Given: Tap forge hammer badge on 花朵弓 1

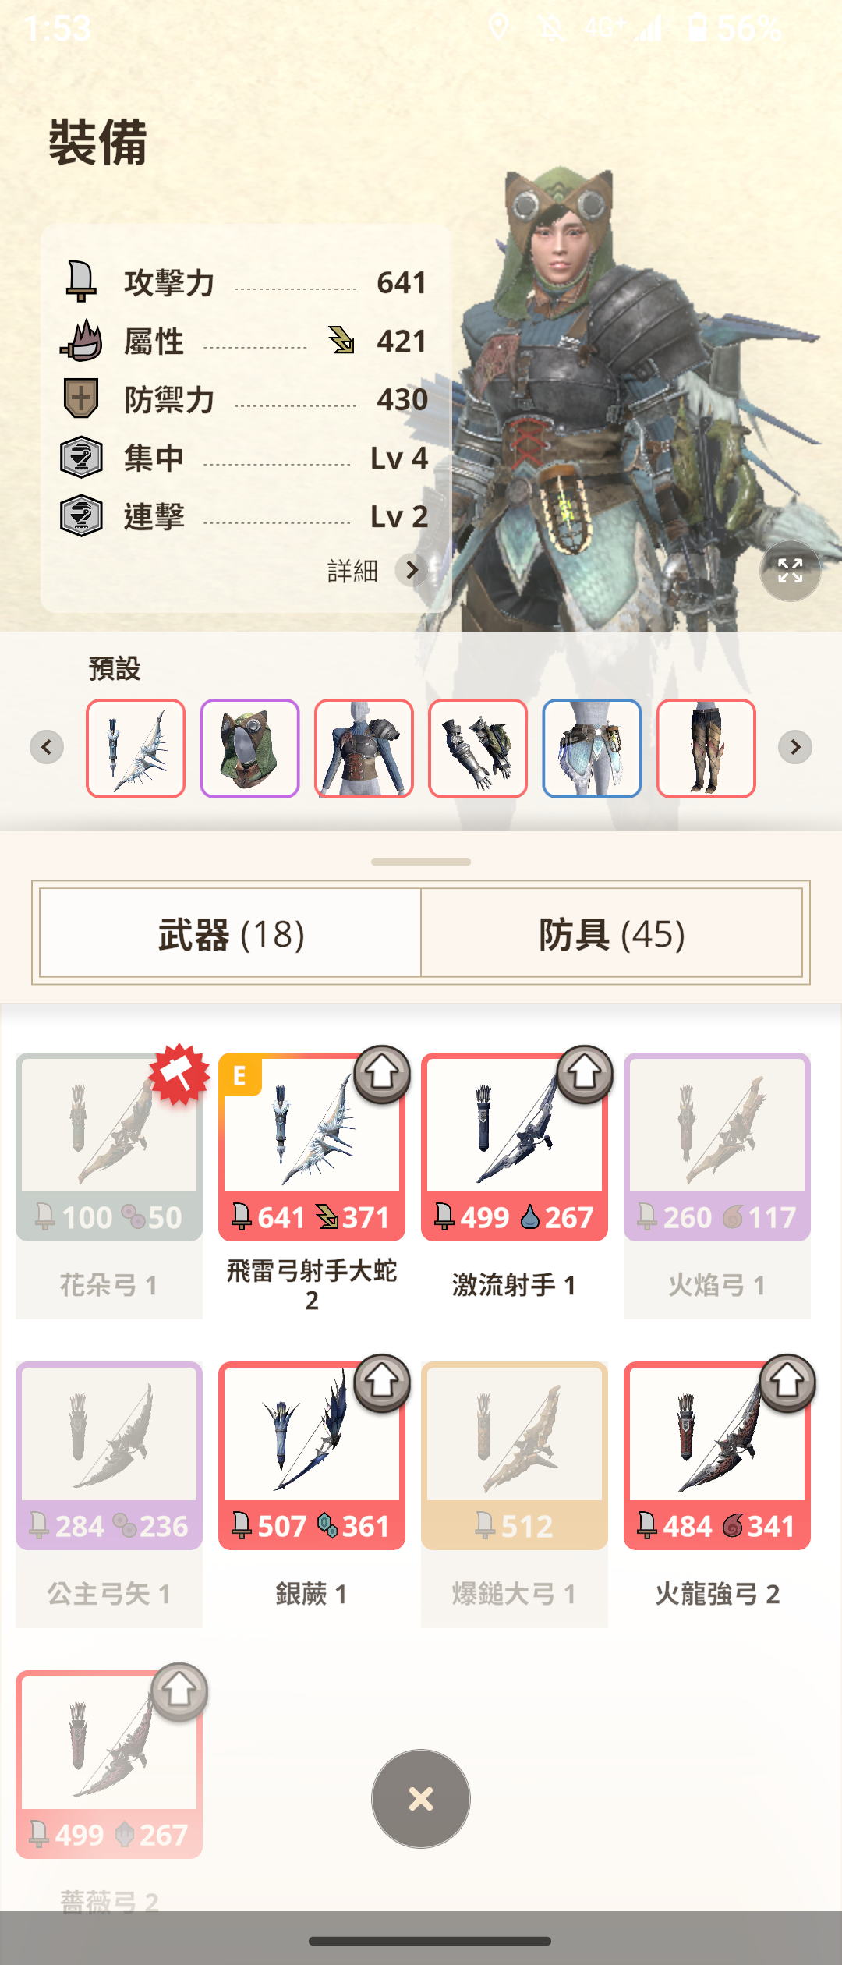Looking at the screenshot, I should click(x=179, y=1075).
